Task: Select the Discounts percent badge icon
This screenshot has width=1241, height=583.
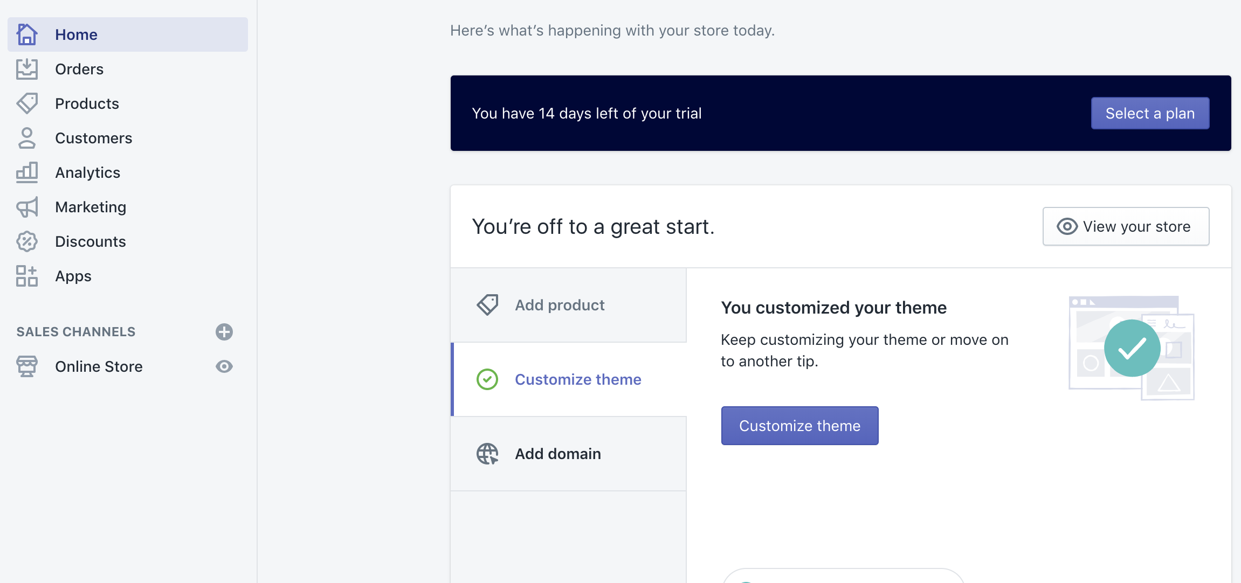Action: pyautogui.click(x=26, y=241)
